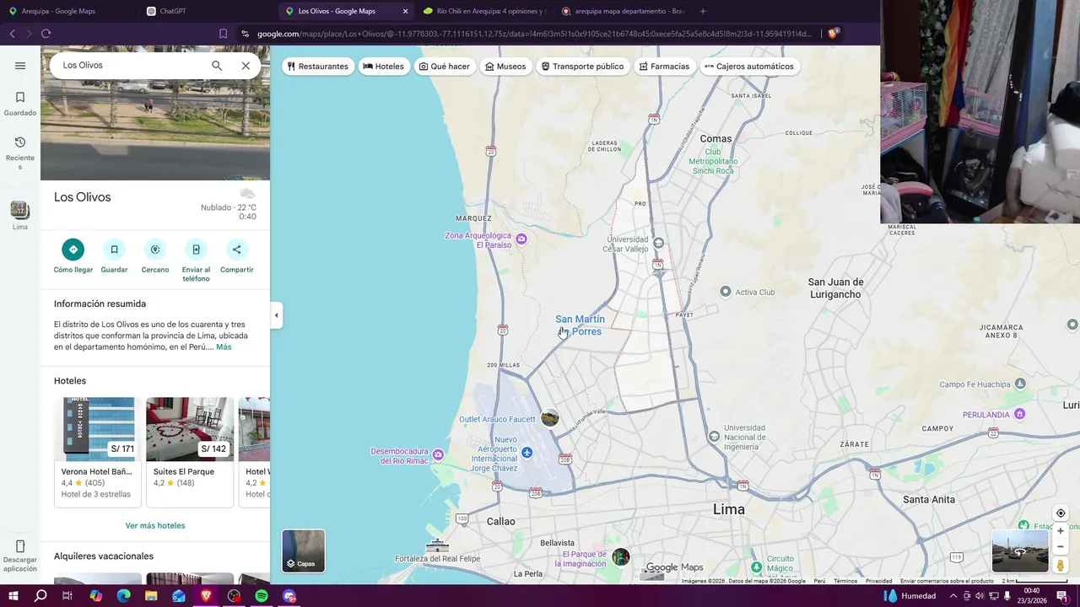Open the Windows Start menu
Viewport: 1080px width, 607px height.
(x=13, y=596)
